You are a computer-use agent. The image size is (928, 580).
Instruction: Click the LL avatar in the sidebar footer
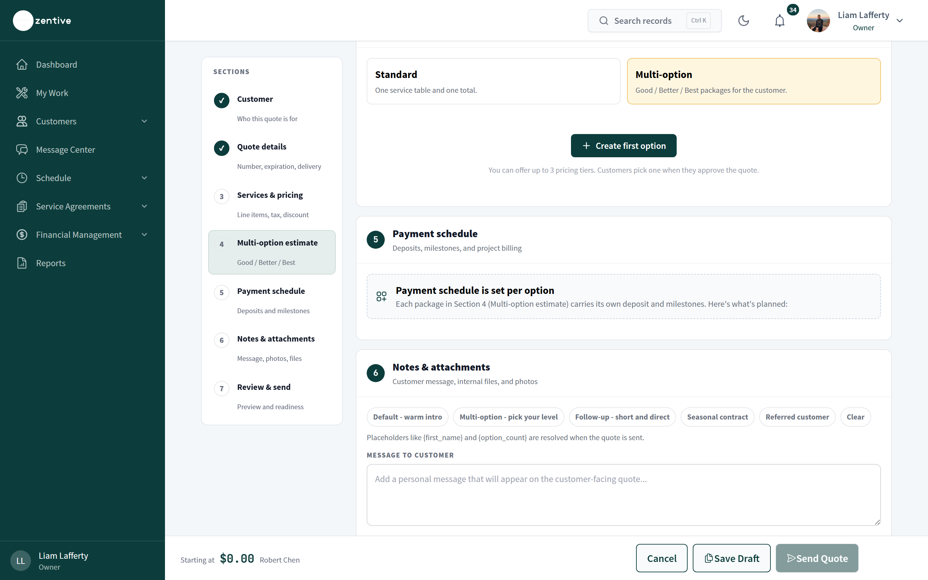pyautogui.click(x=21, y=561)
